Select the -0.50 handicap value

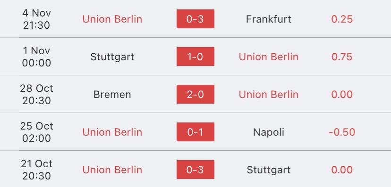point(342,132)
